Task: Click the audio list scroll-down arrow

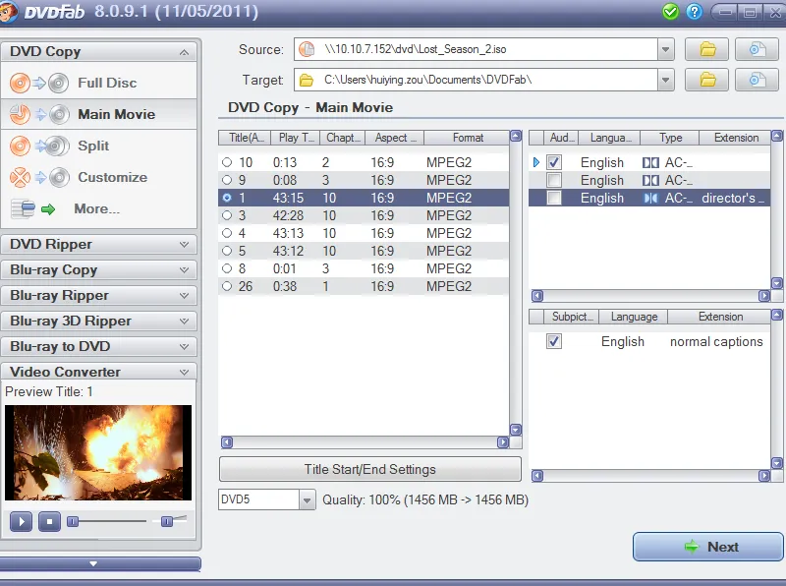Action: [x=776, y=283]
